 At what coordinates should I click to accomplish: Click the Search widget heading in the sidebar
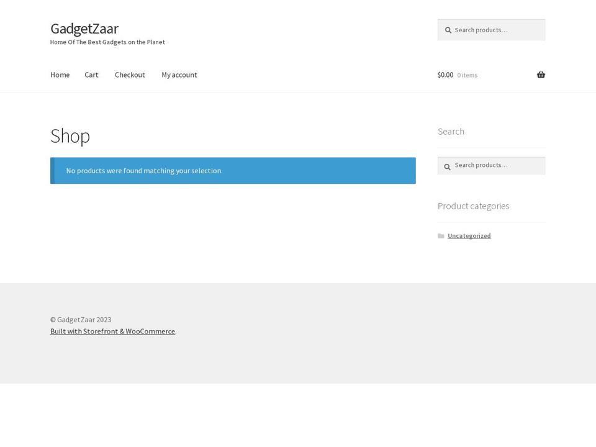pos(451,132)
